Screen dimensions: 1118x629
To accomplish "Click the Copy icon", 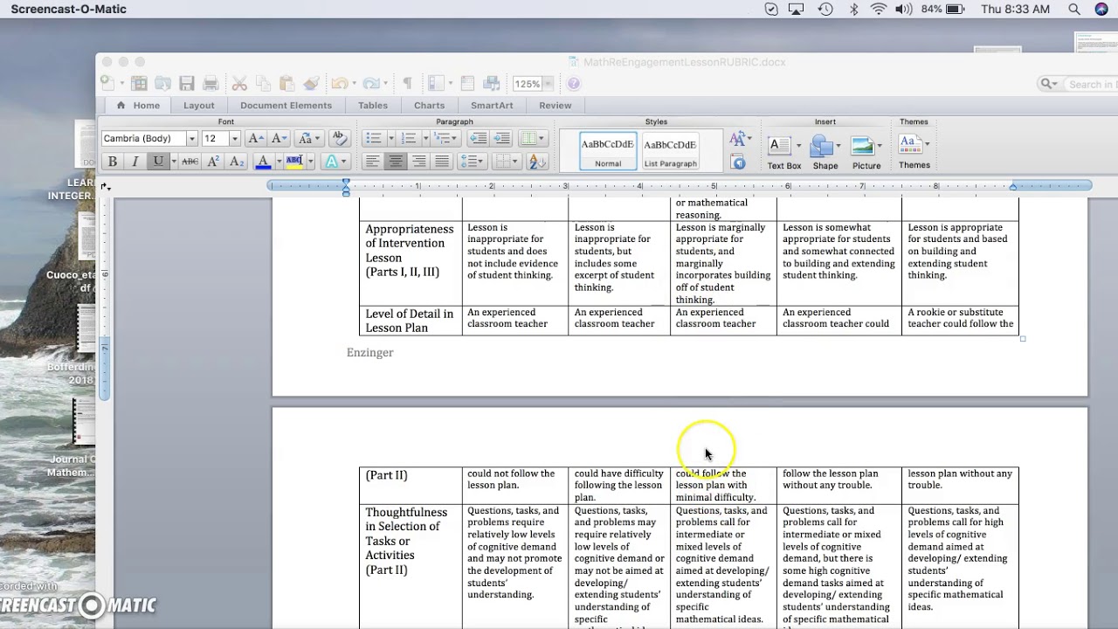I will pyautogui.click(x=263, y=84).
